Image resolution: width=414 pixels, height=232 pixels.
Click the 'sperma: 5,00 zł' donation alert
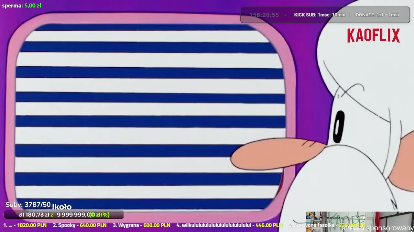22,5
